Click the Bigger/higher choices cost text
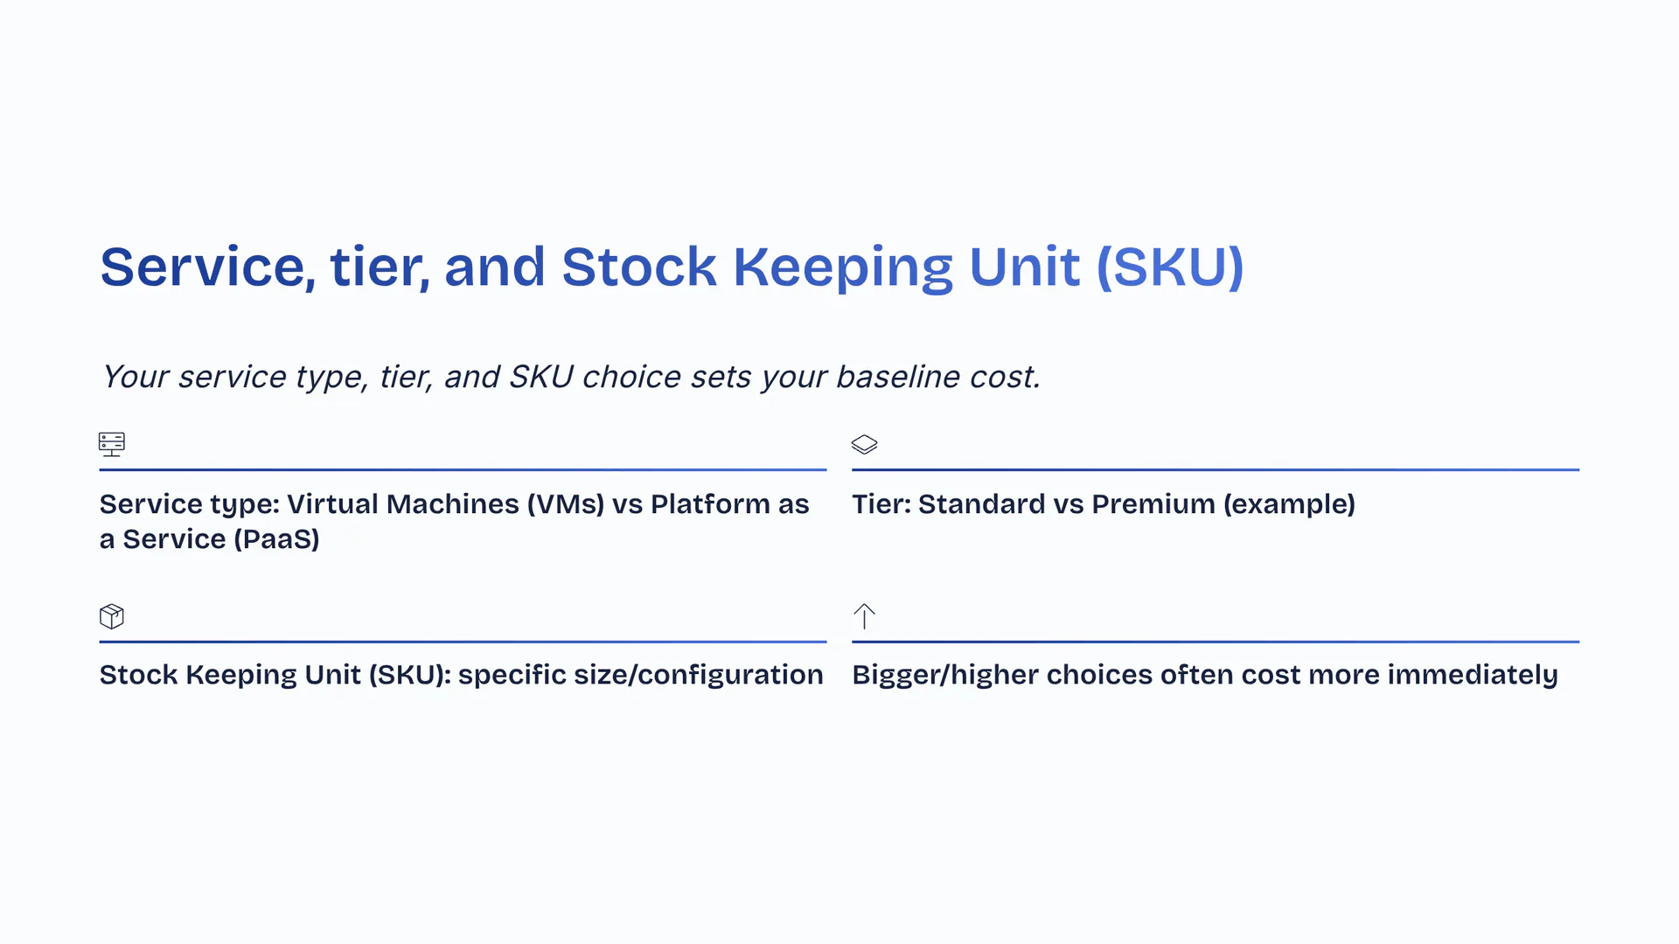Image resolution: width=1679 pixels, height=944 pixels. (1204, 675)
